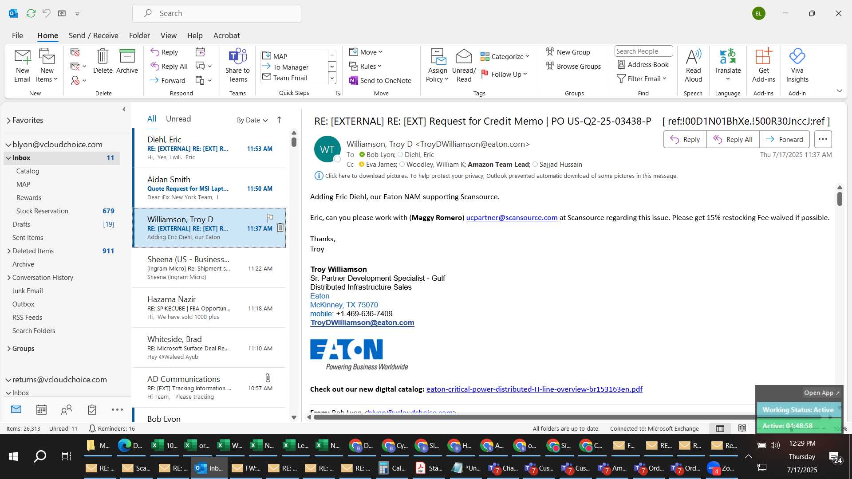
Task: Click the Undo icon in title bar
Action: pyautogui.click(x=46, y=13)
